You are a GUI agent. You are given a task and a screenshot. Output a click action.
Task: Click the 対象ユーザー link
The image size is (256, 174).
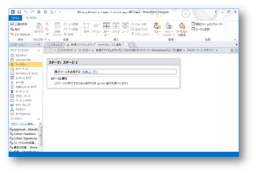tap(90, 72)
